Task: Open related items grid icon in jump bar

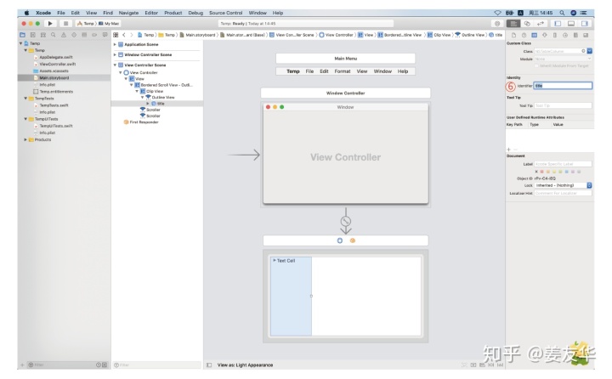Action: (x=116, y=35)
